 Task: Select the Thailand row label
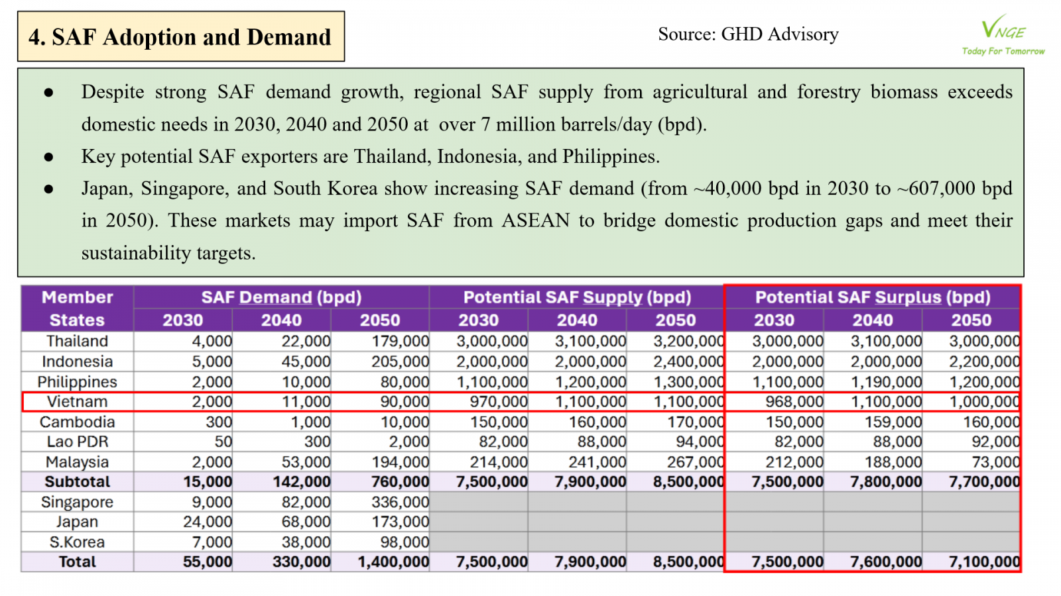[x=78, y=341]
